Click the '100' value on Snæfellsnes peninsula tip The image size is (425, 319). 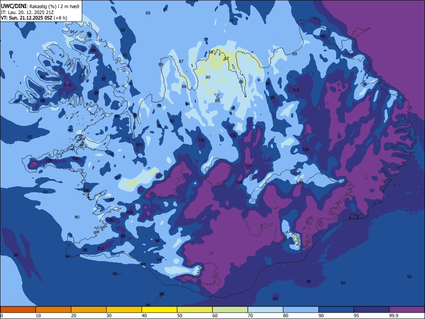coord(49,160)
